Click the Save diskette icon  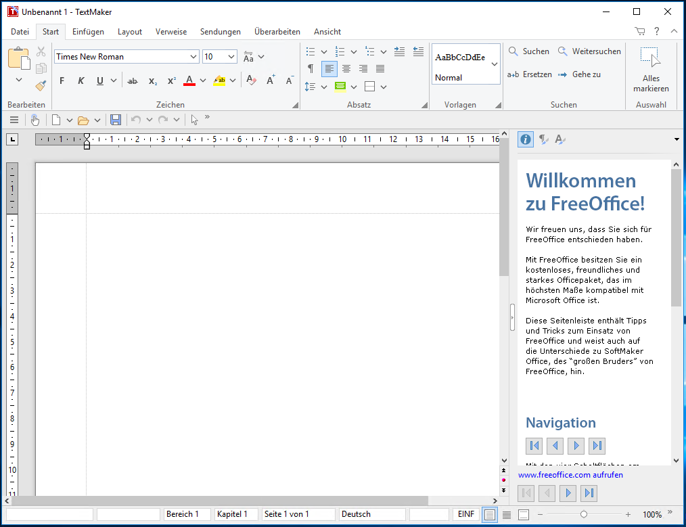pos(116,120)
